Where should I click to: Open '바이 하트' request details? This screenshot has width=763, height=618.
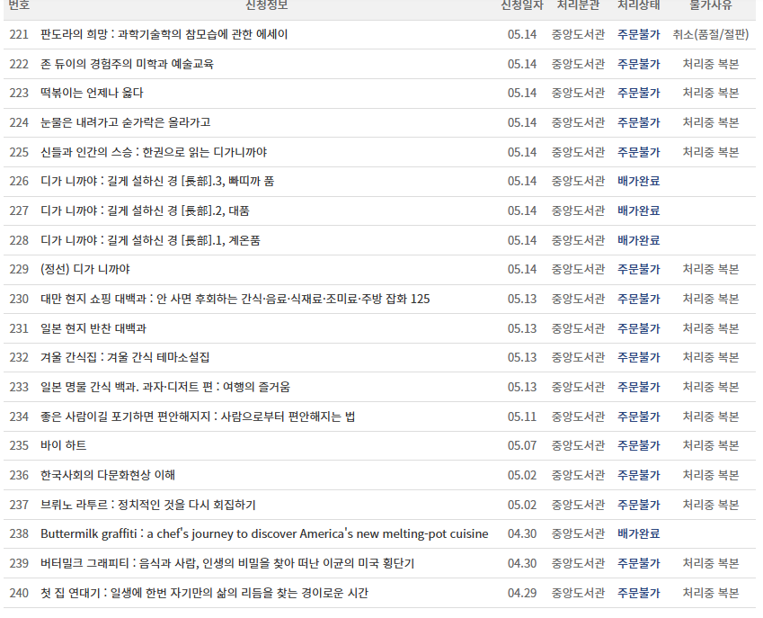pos(63,445)
